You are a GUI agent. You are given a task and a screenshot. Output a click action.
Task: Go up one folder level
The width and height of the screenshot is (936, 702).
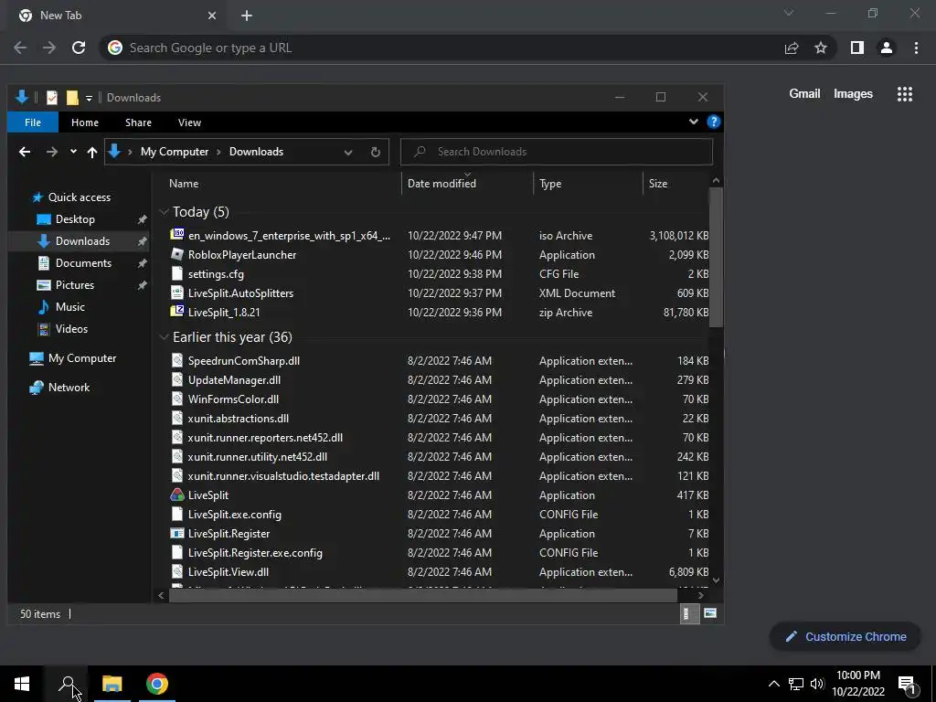pos(92,153)
